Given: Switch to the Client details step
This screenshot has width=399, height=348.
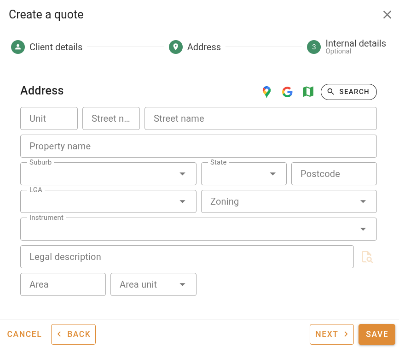Looking at the screenshot, I should [x=56, y=47].
